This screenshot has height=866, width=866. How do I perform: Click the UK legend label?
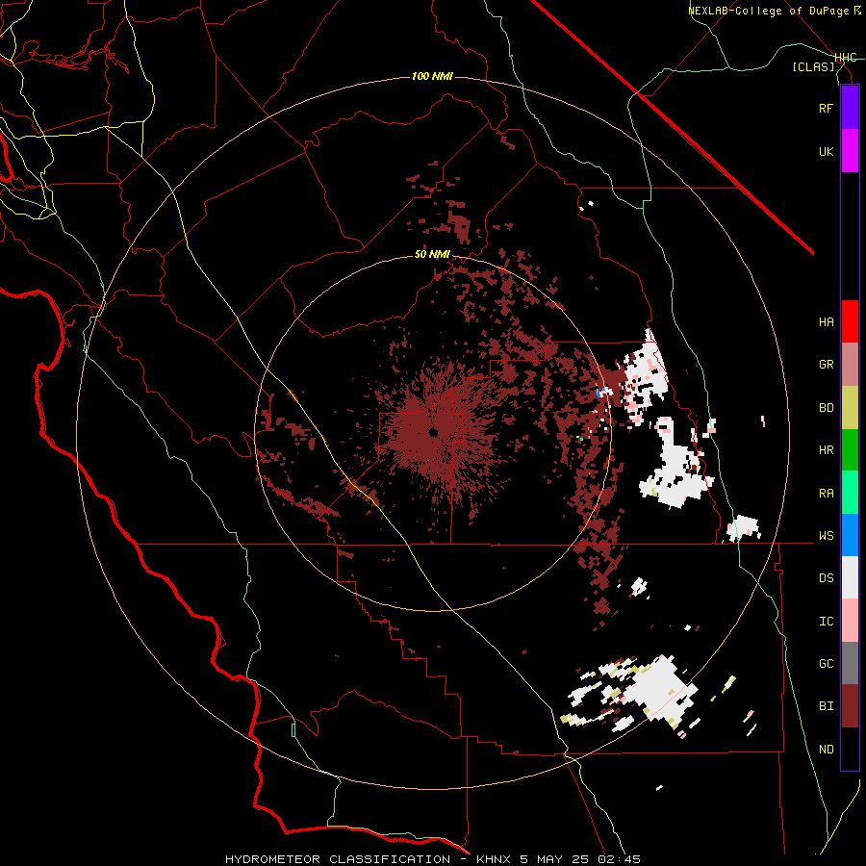tap(826, 151)
